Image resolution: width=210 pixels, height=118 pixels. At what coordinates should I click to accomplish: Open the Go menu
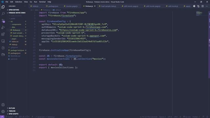tap(31, 2)
